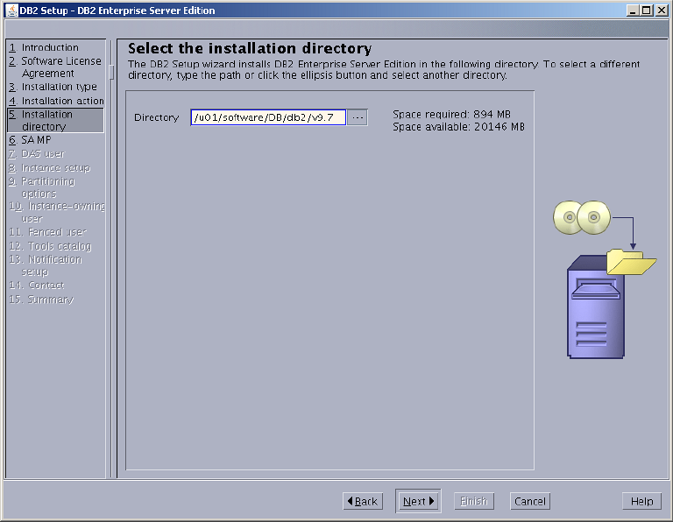Click the 'Space required: 894 MB' text
The height and width of the screenshot is (522, 673).
451,114
